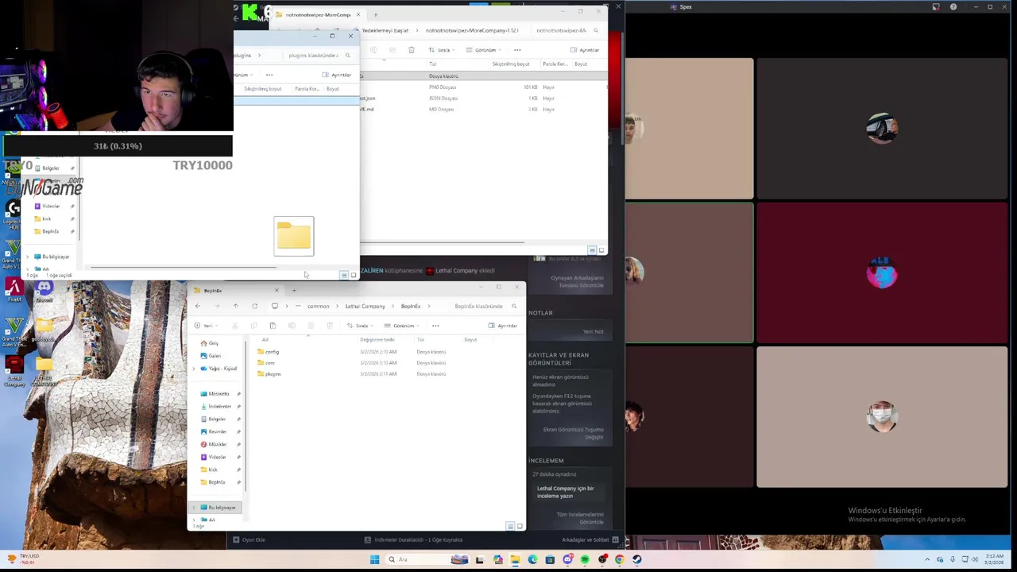Go back in BepInEx Explorer window
Viewport: 1017px width, 572px height.
click(198, 306)
